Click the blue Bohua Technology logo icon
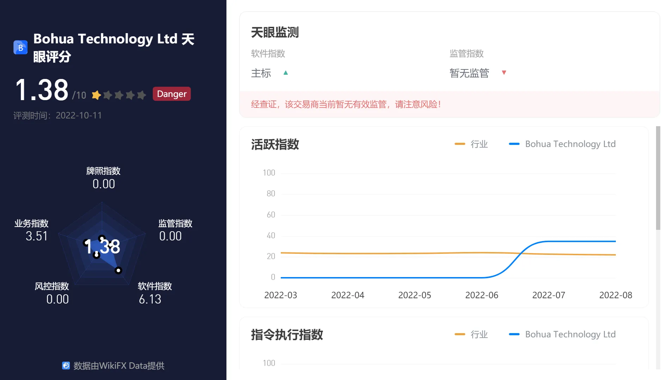Viewport: 661px width, 380px height. (x=20, y=47)
